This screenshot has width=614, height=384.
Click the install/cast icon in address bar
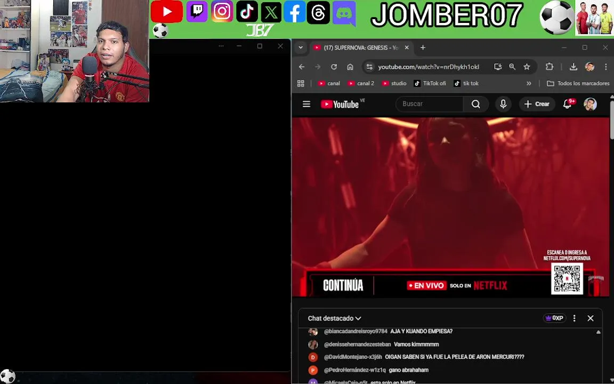click(x=498, y=67)
